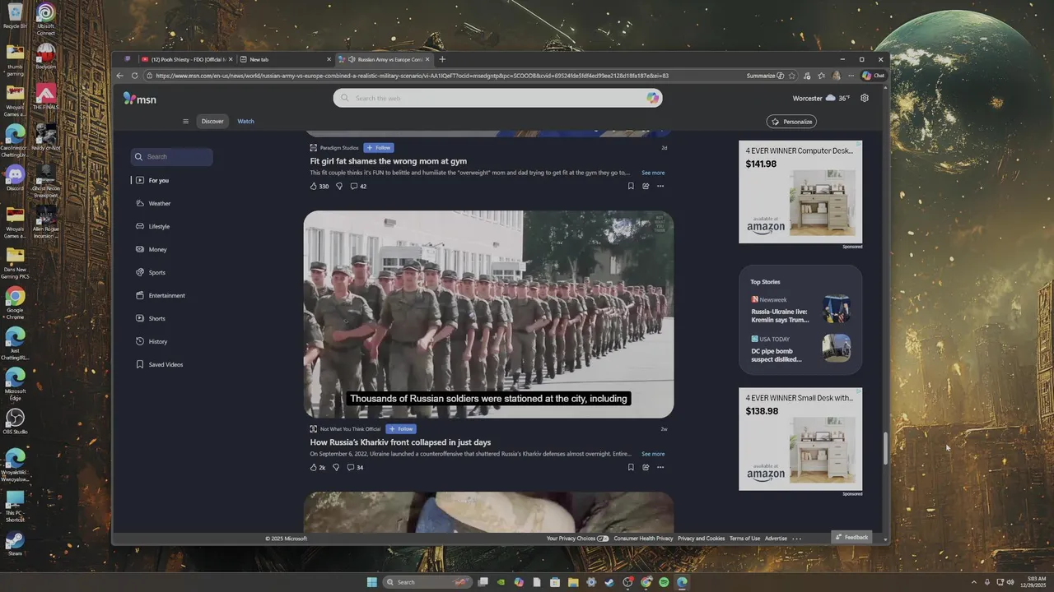Click the Search the web field
The width and height of the screenshot is (1054, 592).
(498, 98)
